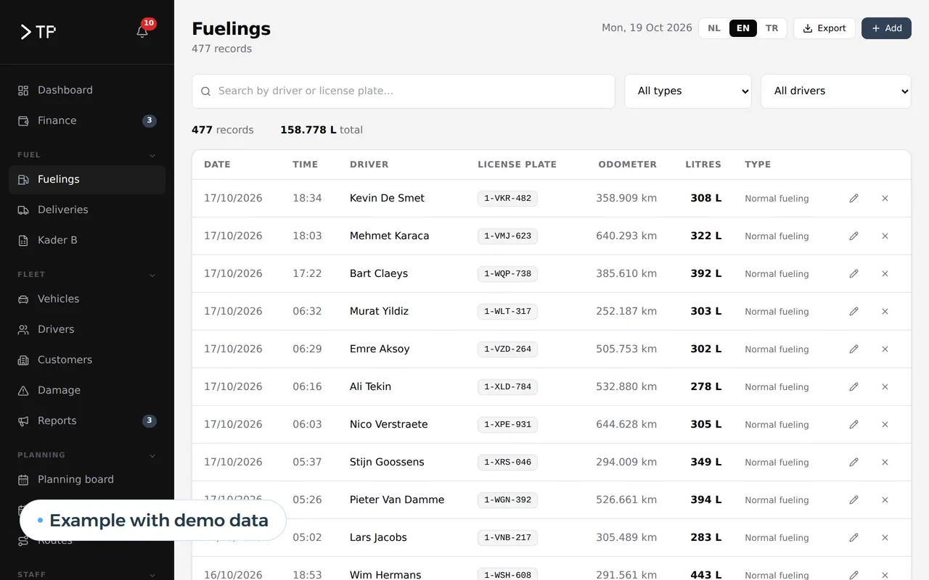929x580 pixels.
Task: Click the 394 L litres value
Action: [x=706, y=500]
